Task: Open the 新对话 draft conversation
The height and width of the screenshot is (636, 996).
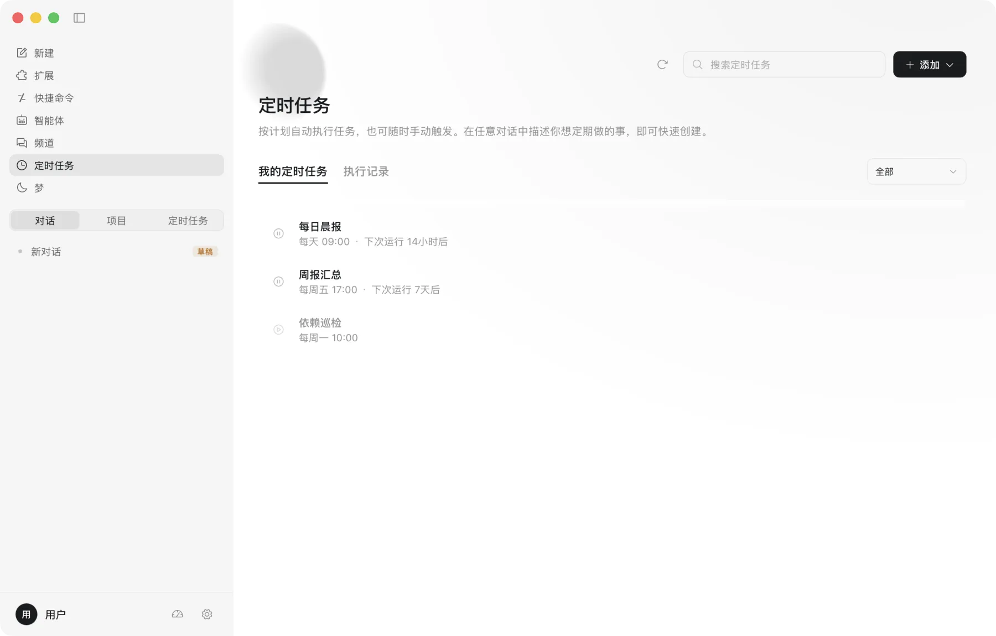Action: pyautogui.click(x=117, y=252)
